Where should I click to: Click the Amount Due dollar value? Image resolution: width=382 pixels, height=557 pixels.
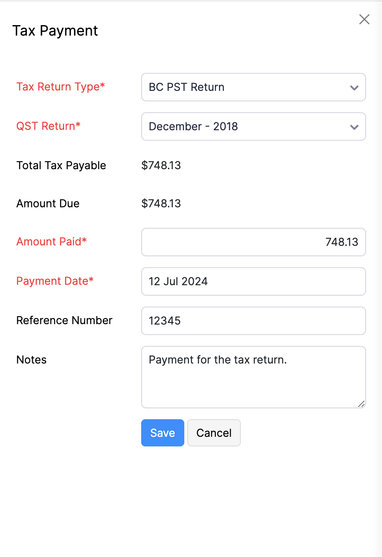(161, 204)
